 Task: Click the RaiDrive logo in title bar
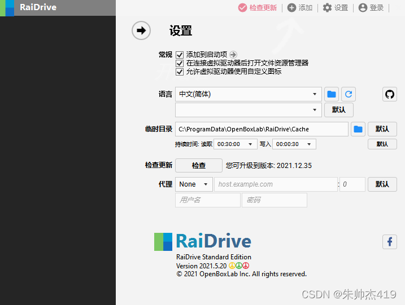click(x=7, y=8)
